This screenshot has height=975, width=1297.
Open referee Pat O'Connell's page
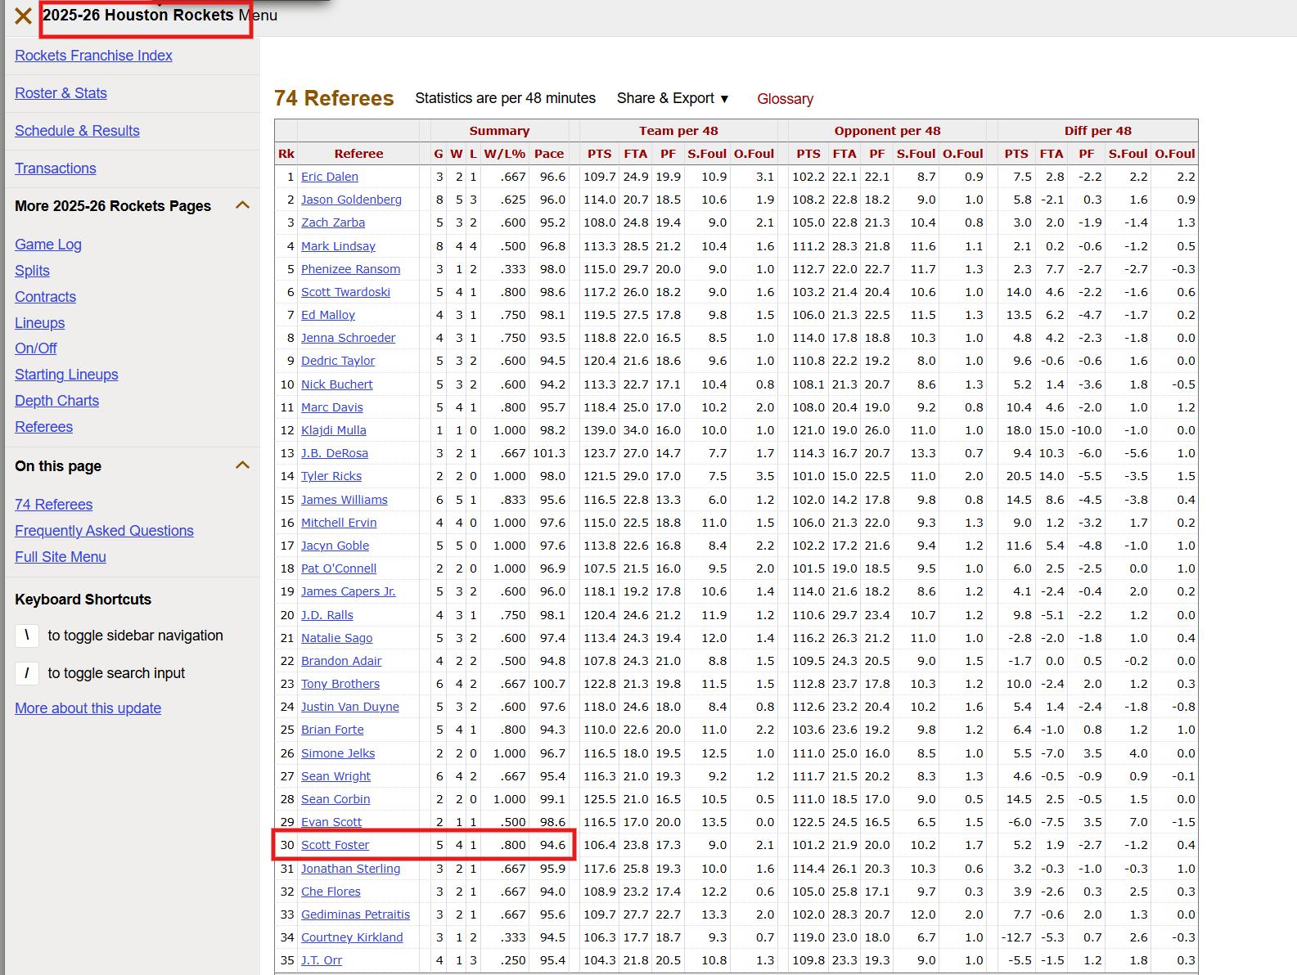pos(339,568)
